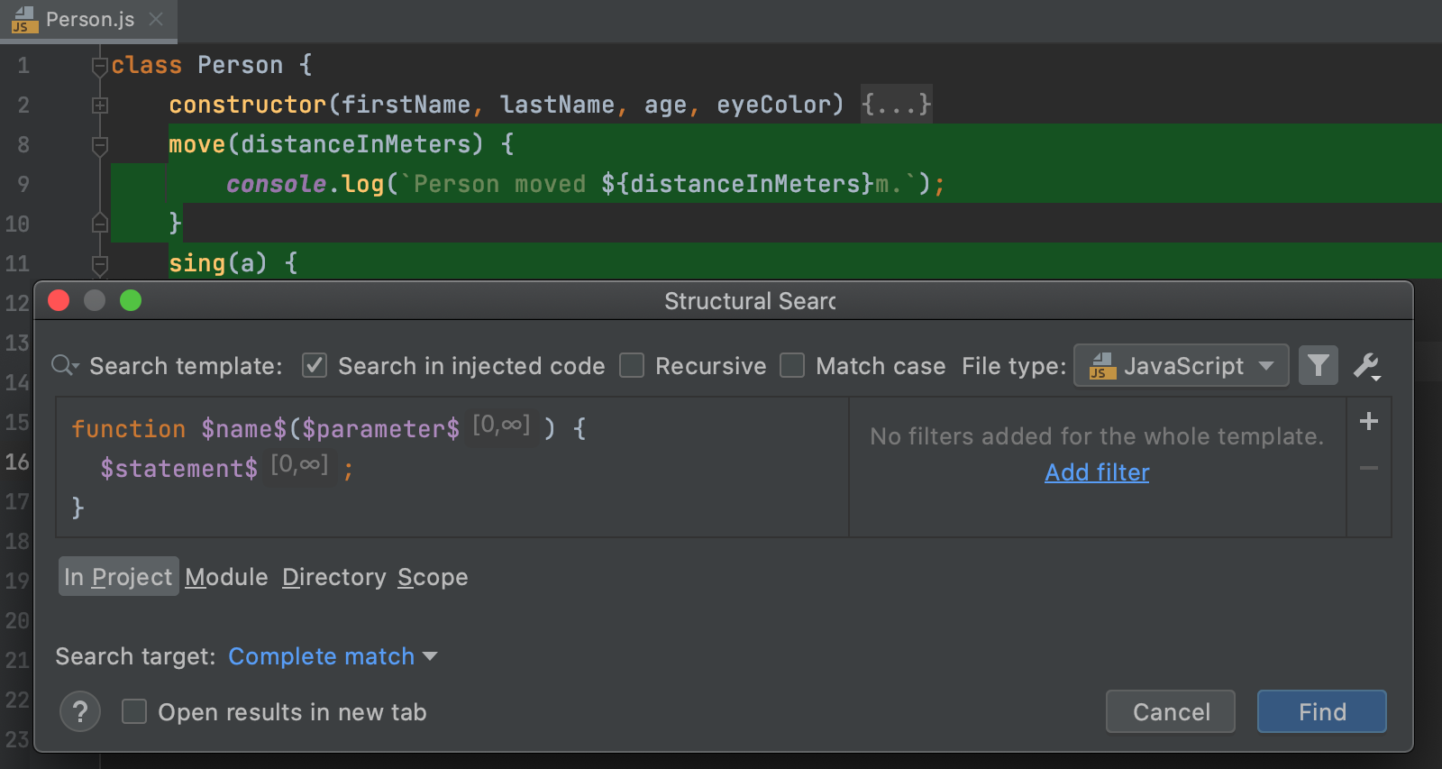Select the Module scope option
The image size is (1442, 769).
[x=226, y=577]
